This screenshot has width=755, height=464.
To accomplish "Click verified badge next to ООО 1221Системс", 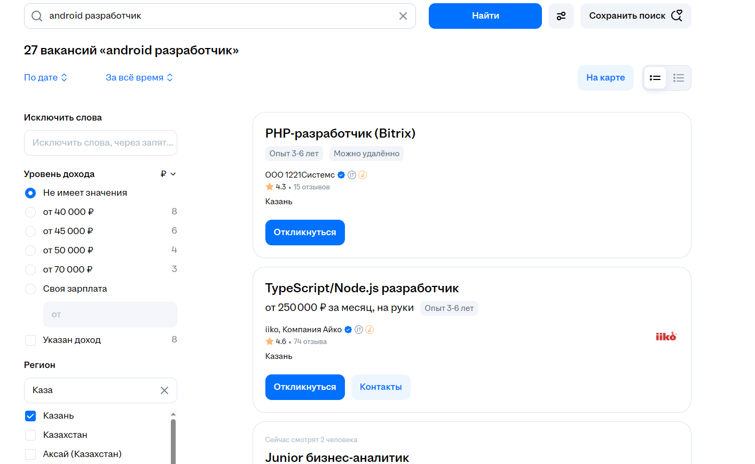I will coord(341,175).
